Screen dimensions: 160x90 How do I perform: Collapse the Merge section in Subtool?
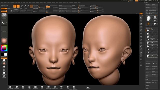tap(147, 79)
